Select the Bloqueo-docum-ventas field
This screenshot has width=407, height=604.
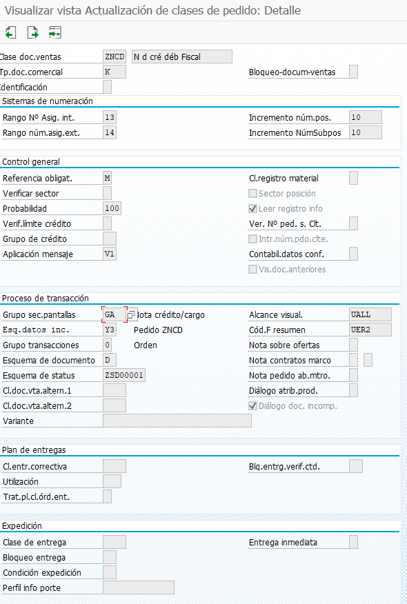[353, 72]
